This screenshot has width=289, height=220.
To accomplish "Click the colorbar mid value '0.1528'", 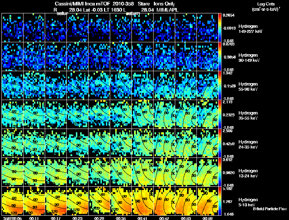I will 230,86.
